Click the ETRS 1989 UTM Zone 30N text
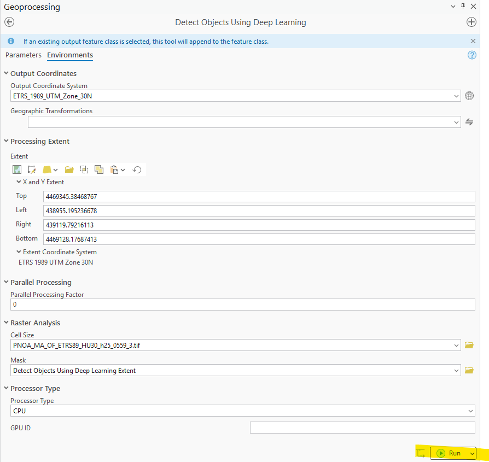 click(56, 262)
